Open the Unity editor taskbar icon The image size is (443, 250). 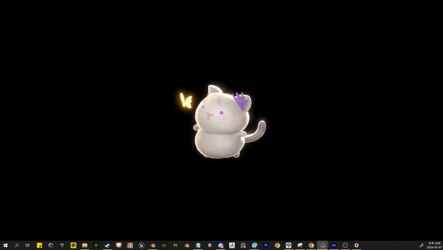(x=209, y=245)
